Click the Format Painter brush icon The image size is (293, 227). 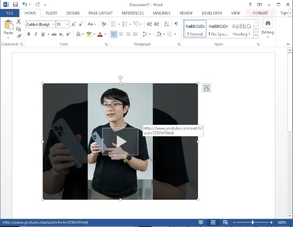[x=19, y=36]
